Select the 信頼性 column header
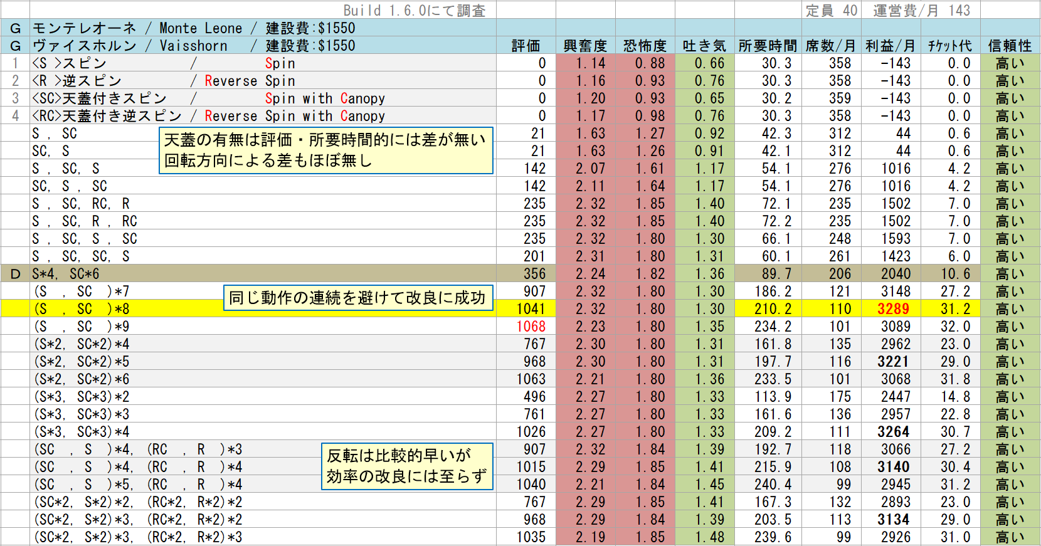The image size is (1041, 546). 1010,46
